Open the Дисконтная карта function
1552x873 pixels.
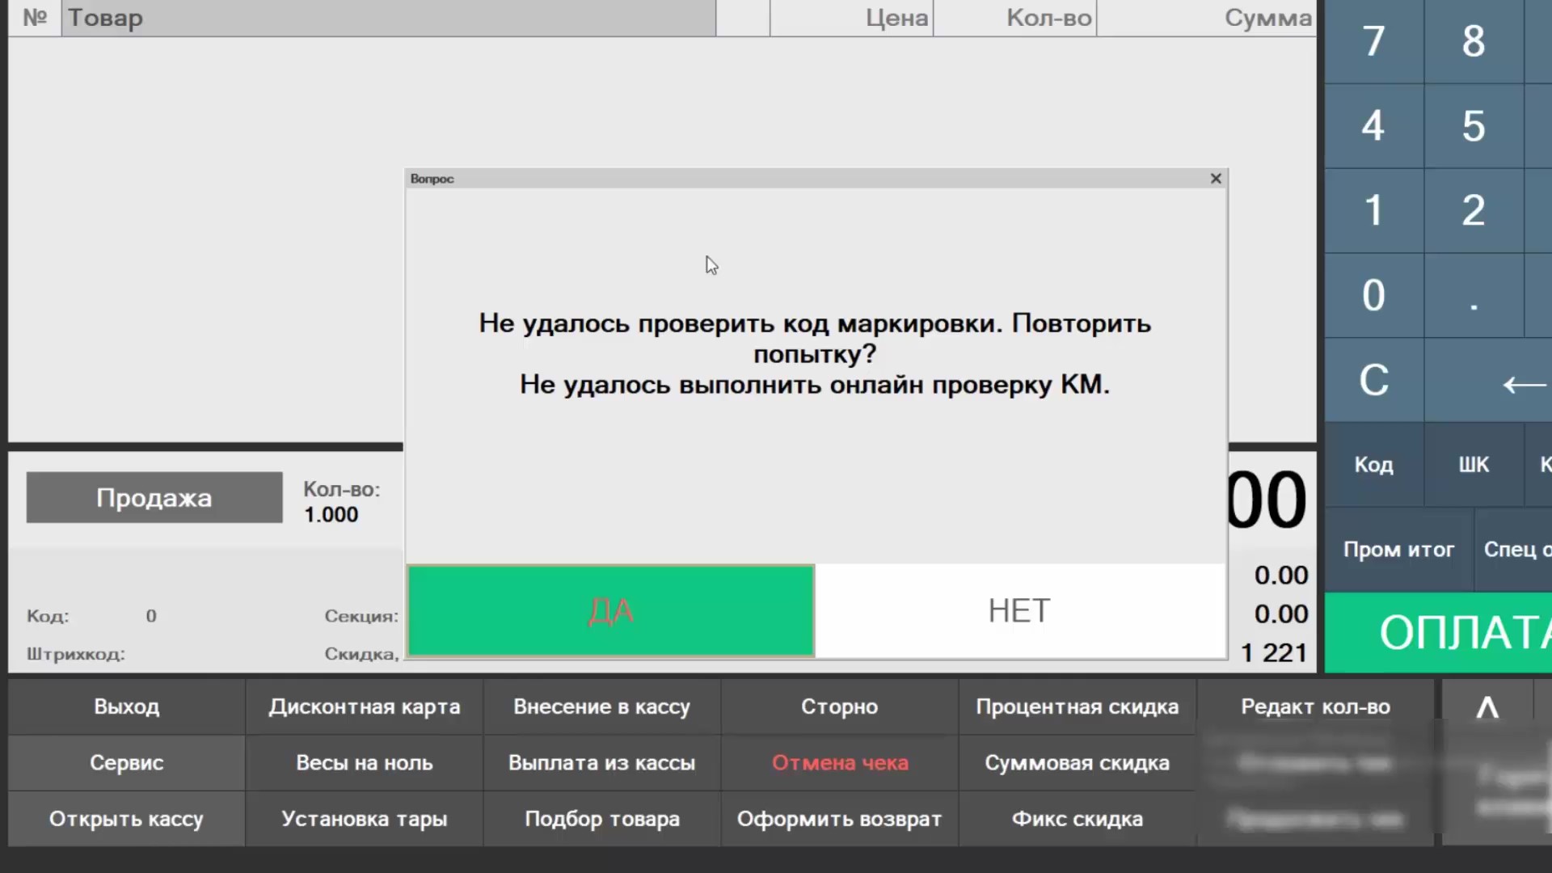pyautogui.click(x=365, y=707)
